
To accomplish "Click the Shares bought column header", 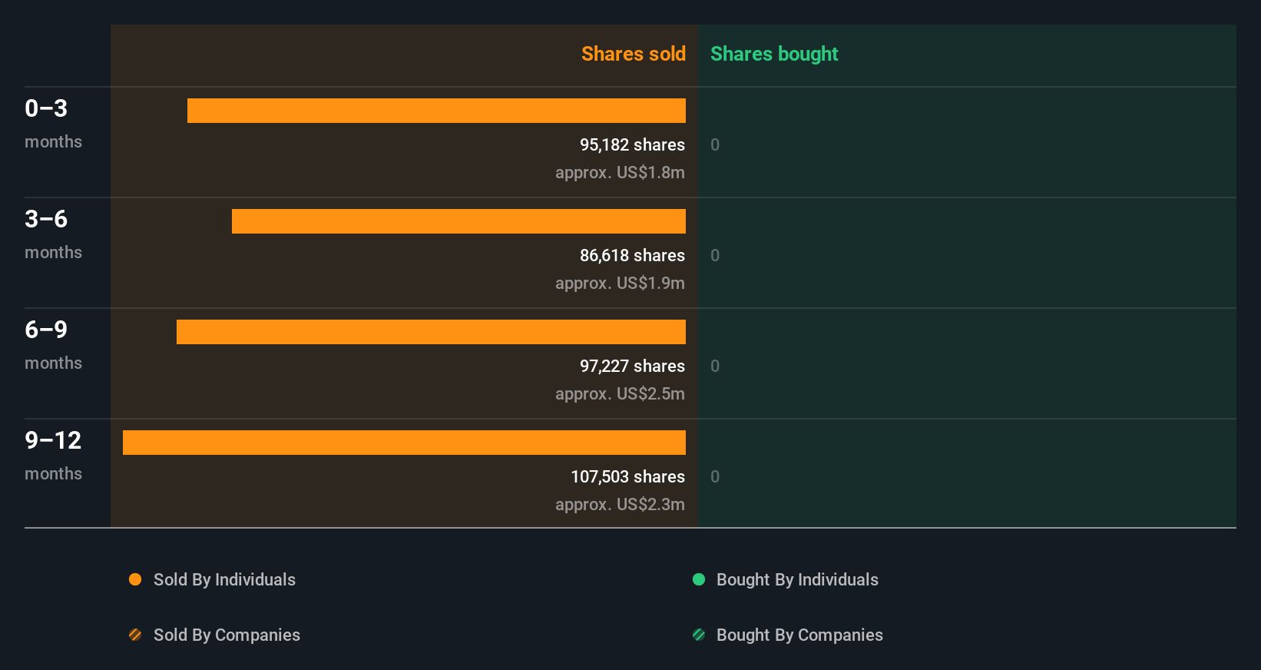I will pos(774,54).
